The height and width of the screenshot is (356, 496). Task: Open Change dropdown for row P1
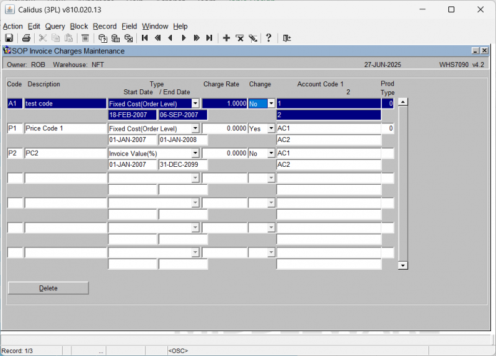pyautogui.click(x=271, y=128)
